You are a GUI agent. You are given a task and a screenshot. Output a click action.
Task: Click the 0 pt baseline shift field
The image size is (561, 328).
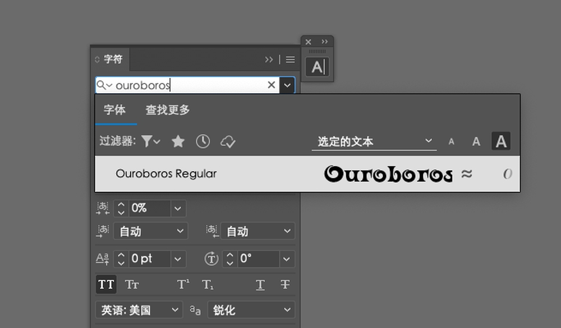149,258
